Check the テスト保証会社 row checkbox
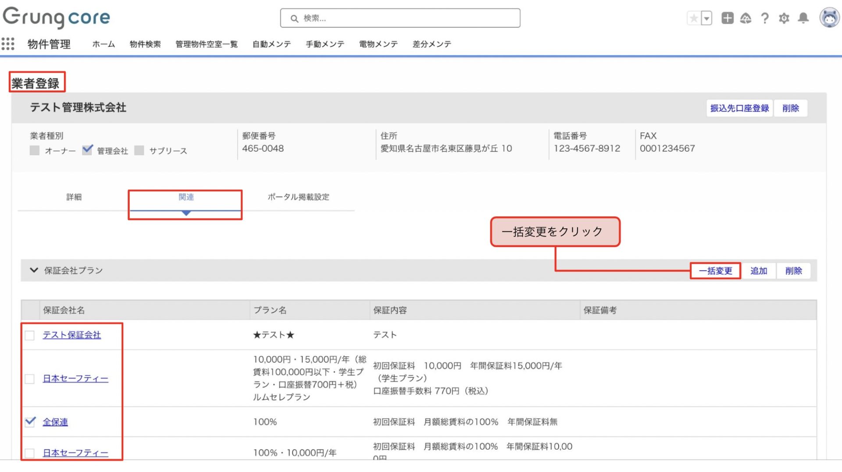Screen dimensions: 842x472 coord(30,336)
